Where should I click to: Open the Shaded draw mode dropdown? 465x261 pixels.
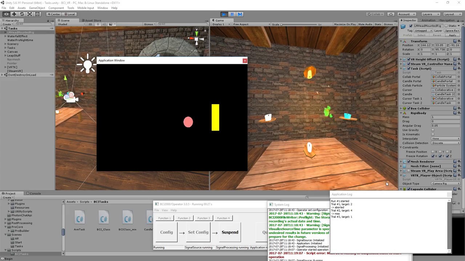pos(72,24)
